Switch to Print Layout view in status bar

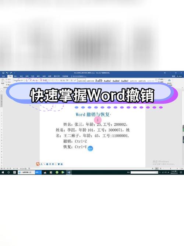[156, 169]
